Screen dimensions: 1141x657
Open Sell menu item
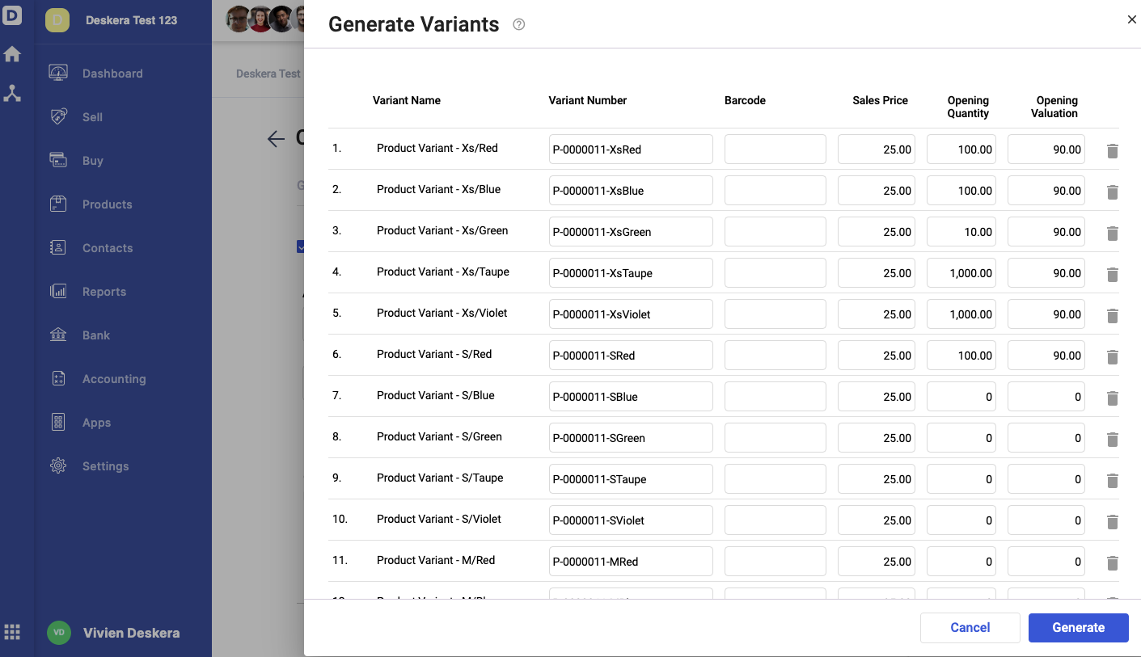[92, 117]
